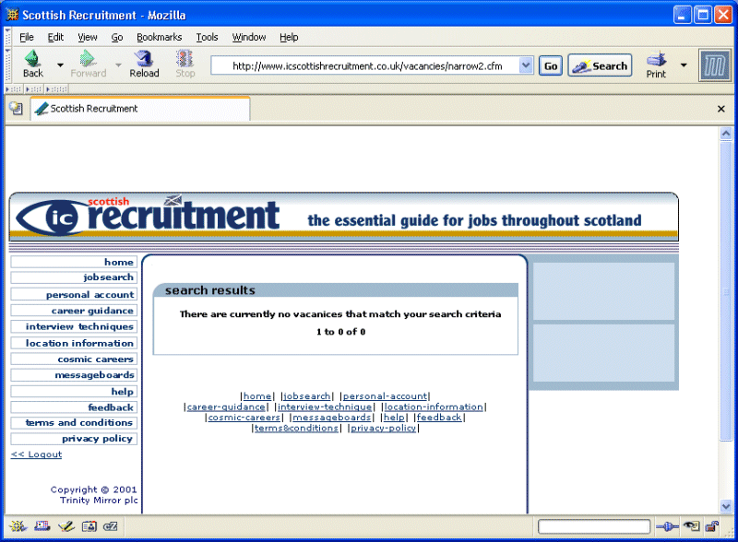Screen dimensions: 738x542
Task: Open Mail component icon in status bar
Action: click(42, 526)
